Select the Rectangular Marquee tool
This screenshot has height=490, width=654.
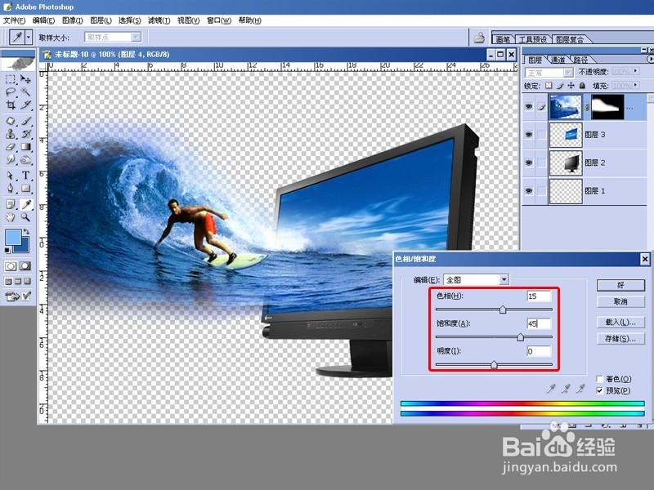[11, 78]
